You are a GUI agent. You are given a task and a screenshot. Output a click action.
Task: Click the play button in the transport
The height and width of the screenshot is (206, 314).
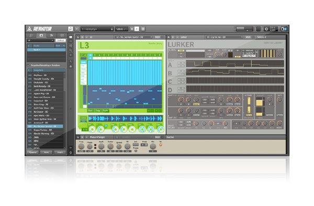(x=137, y=29)
